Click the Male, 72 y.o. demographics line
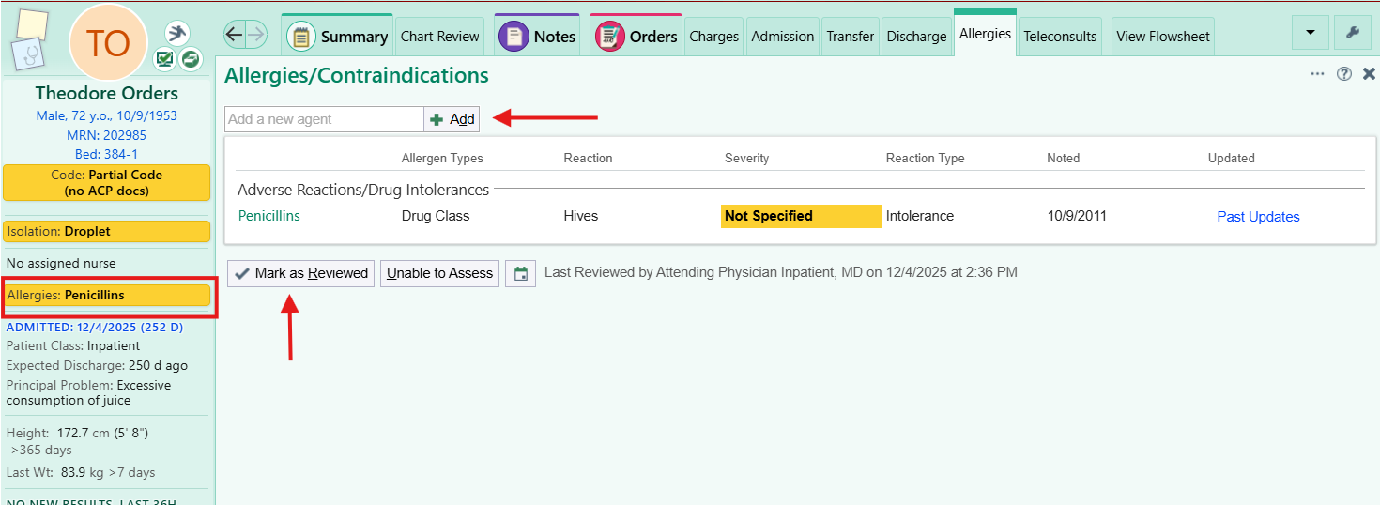The image size is (1380, 505). (107, 115)
